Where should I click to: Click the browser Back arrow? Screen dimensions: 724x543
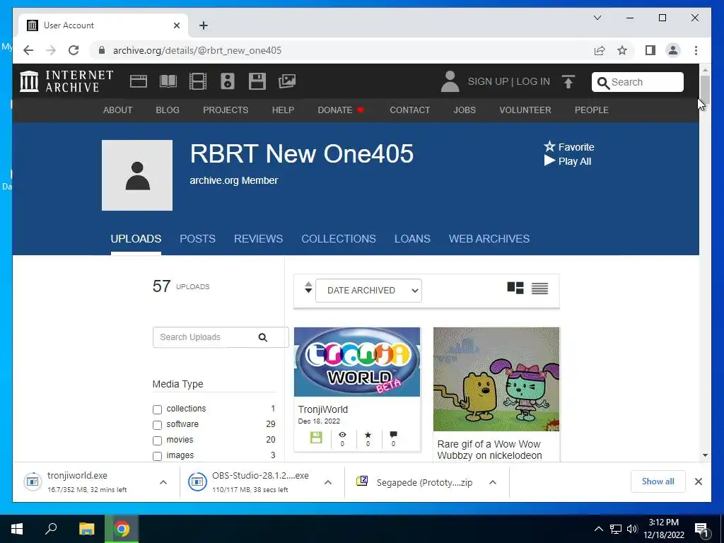point(28,50)
